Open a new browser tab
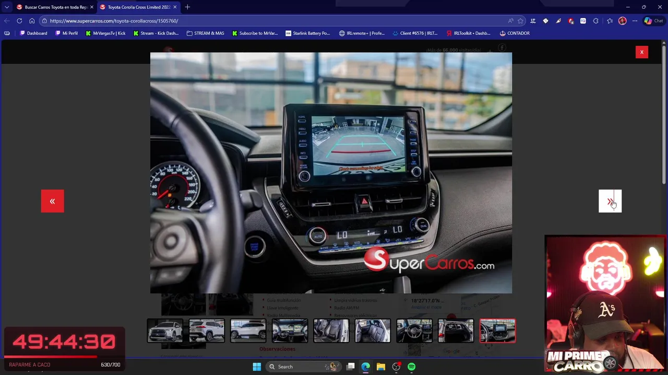Screen dimensions: 668x375 pyautogui.click(x=187, y=7)
